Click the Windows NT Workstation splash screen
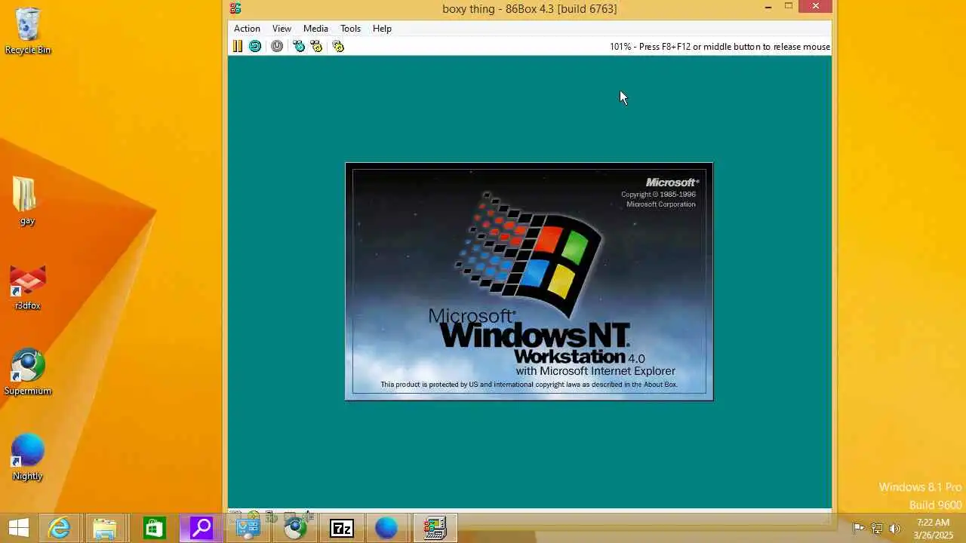Screen dimensions: 966x543 tap(529, 281)
